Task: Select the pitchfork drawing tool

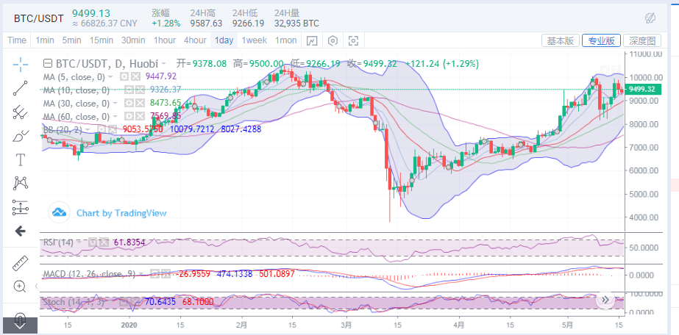Action: click(x=20, y=112)
